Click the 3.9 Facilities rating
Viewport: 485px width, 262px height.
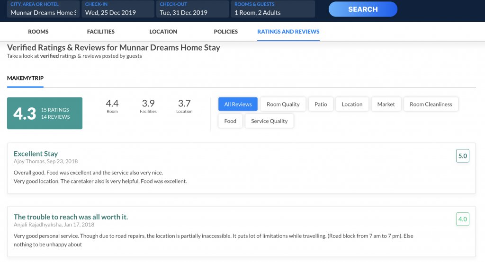point(148,106)
